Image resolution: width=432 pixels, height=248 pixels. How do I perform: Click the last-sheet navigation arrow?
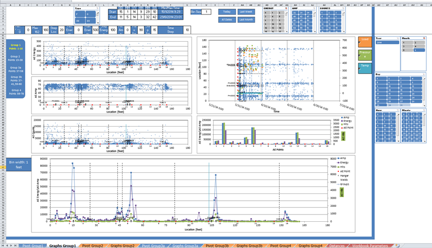(15, 245)
